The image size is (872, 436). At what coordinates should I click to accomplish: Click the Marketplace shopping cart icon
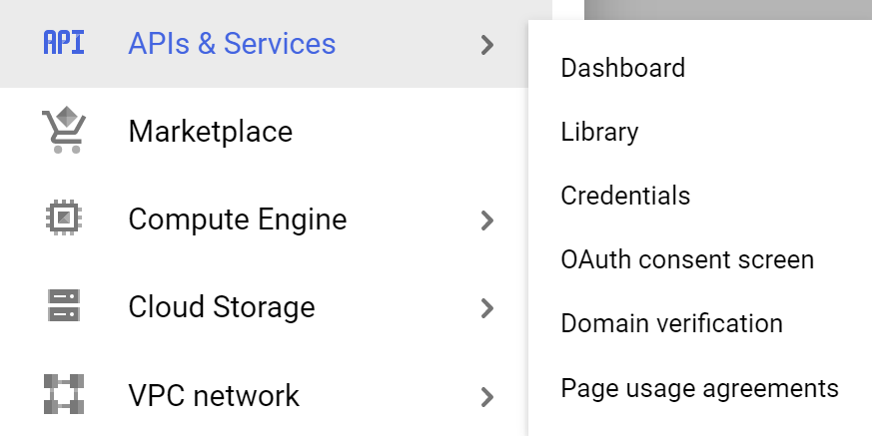click(x=64, y=130)
